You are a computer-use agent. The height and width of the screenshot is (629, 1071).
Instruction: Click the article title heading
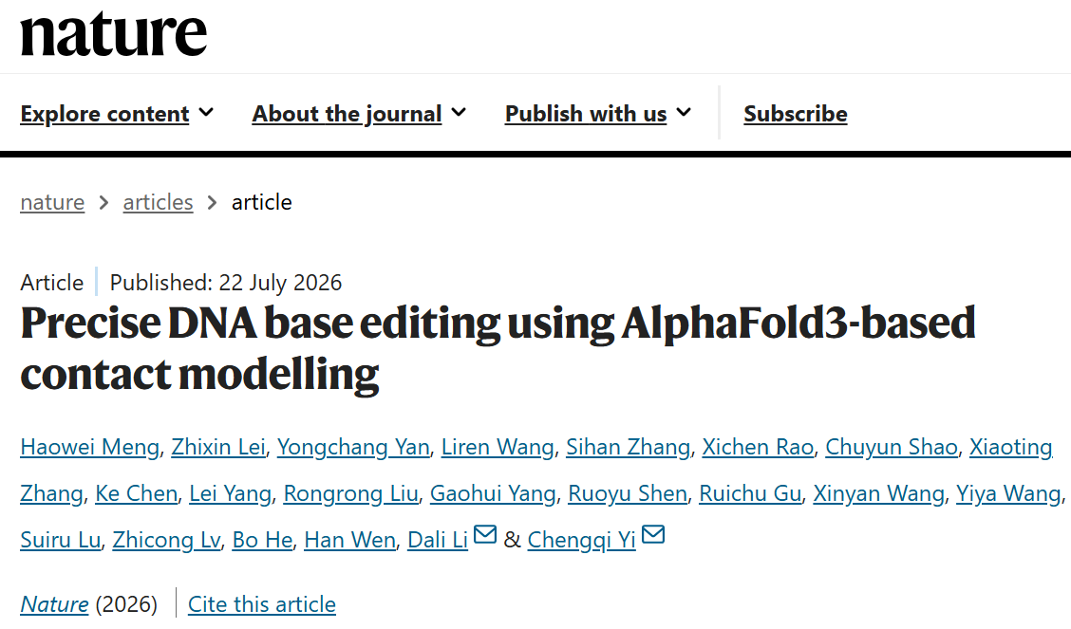coord(498,348)
